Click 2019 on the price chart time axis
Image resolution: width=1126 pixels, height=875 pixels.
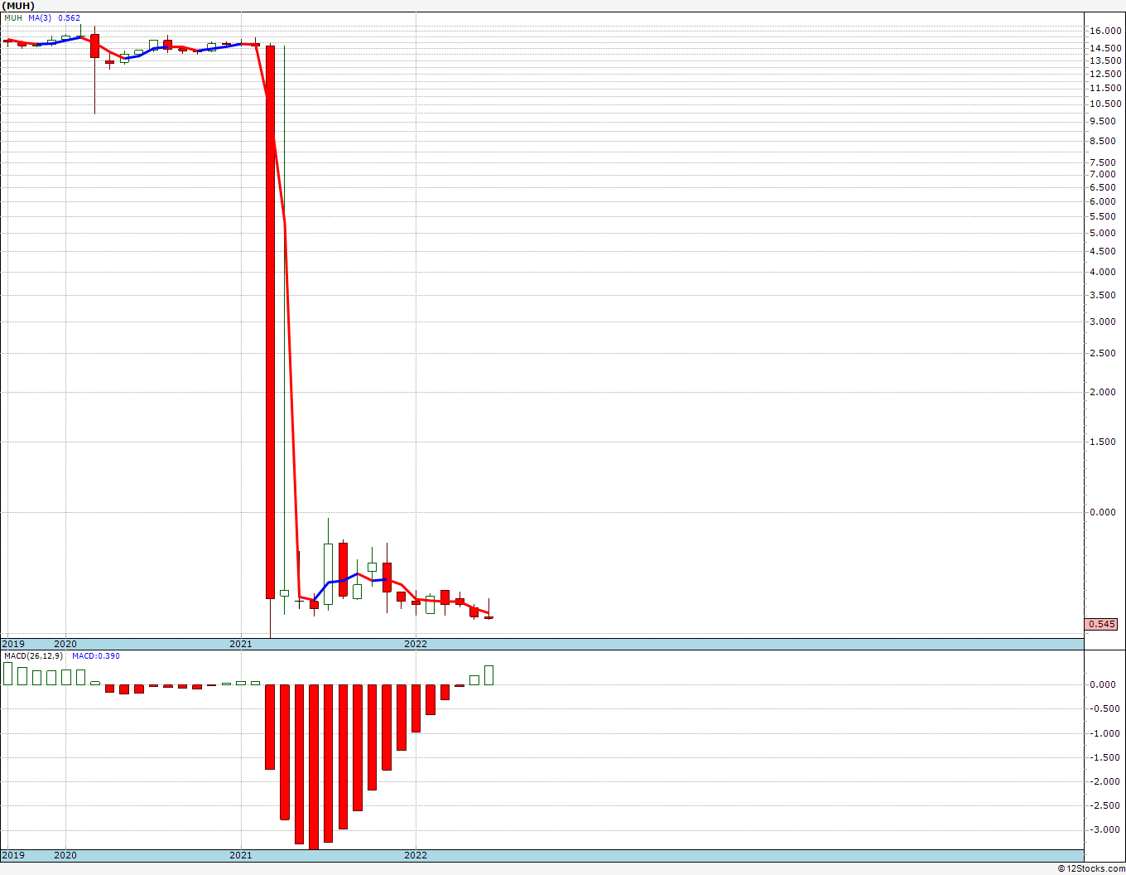(13, 643)
